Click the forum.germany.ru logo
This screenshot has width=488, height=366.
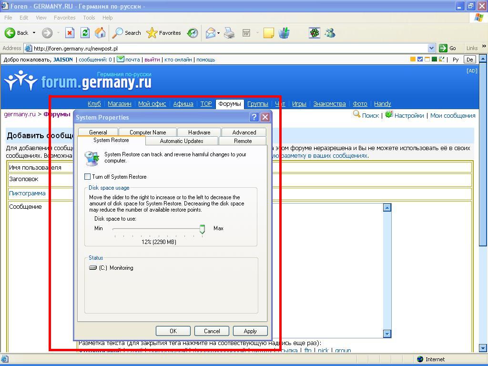78,80
